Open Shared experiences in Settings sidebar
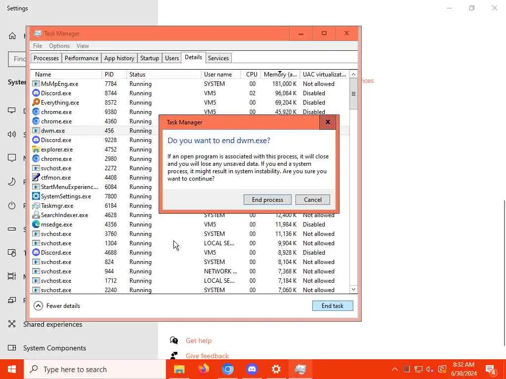This screenshot has height=379, width=506. [52, 324]
